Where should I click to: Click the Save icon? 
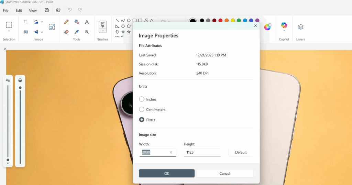(47, 10)
